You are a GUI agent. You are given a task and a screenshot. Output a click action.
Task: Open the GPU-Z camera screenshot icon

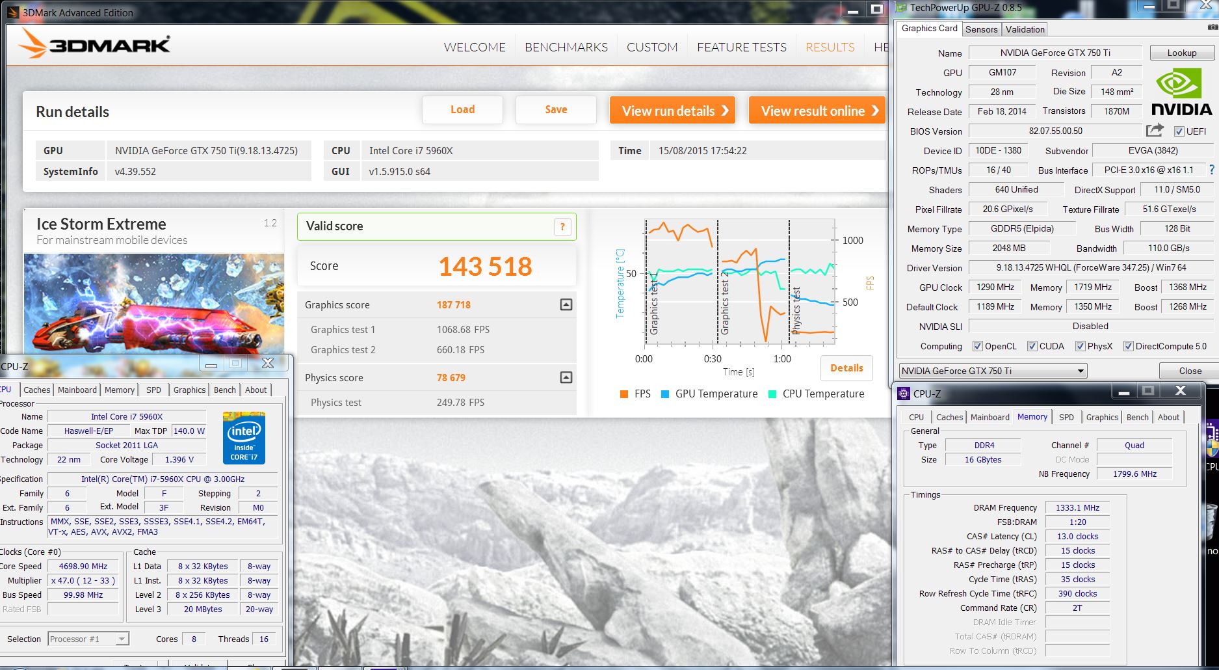tap(1212, 28)
